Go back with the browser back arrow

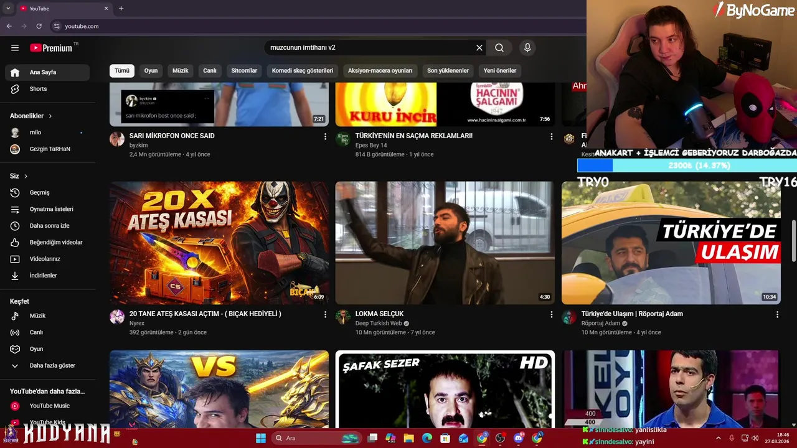coord(9,26)
